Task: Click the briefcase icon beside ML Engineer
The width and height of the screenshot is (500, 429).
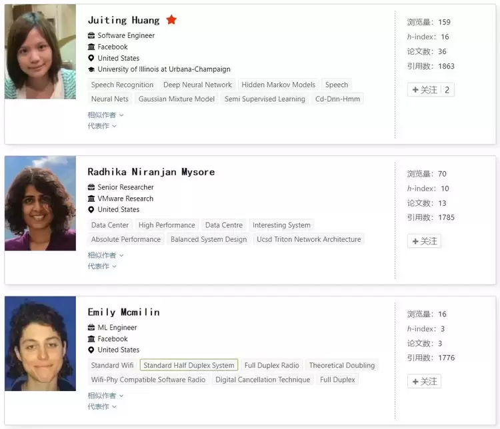Action: pyautogui.click(x=91, y=328)
